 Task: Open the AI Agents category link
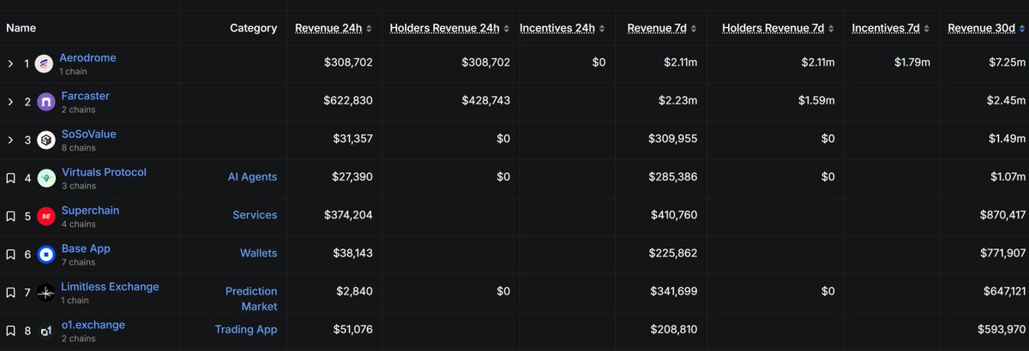point(252,177)
